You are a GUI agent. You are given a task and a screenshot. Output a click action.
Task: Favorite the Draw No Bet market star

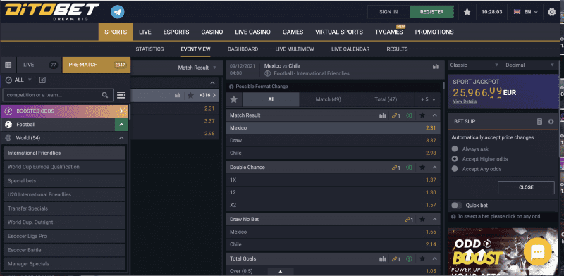tap(422, 219)
